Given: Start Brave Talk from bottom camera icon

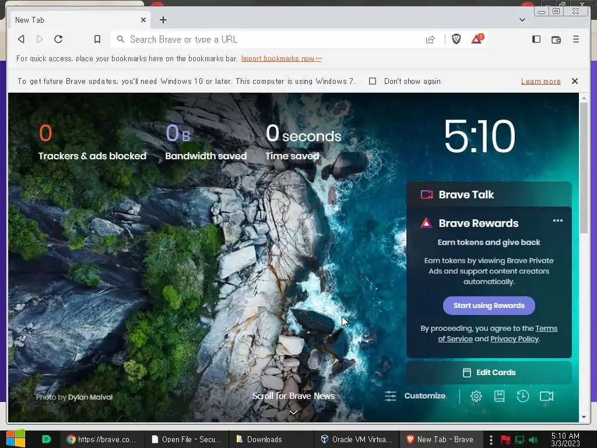Looking at the screenshot, I should point(546,396).
